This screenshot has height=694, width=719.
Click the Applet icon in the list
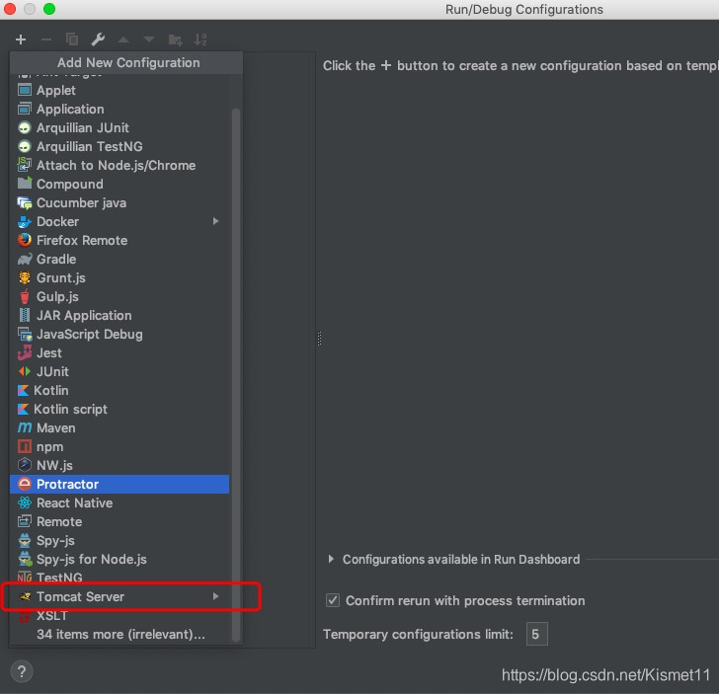pyautogui.click(x=25, y=90)
